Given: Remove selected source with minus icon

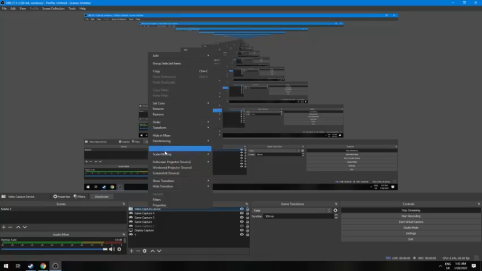Looking at the screenshot, I should pos(138,251).
